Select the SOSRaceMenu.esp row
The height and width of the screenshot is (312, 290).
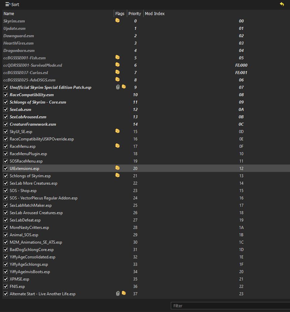coord(146,161)
